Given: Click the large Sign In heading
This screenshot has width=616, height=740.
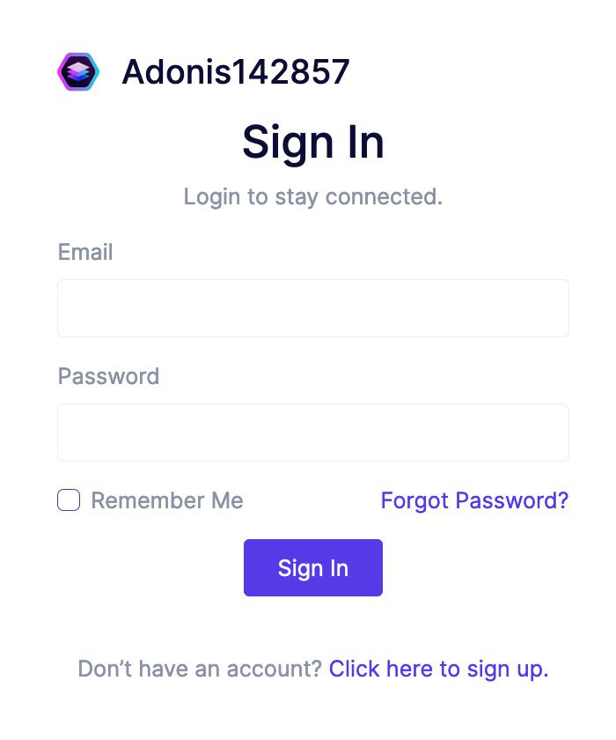Looking at the screenshot, I should click(x=312, y=142).
